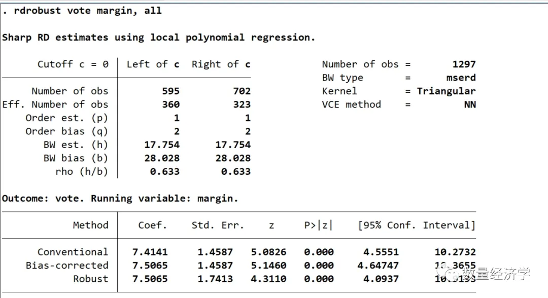Click the Bias-corrected method row label

[x=67, y=266]
